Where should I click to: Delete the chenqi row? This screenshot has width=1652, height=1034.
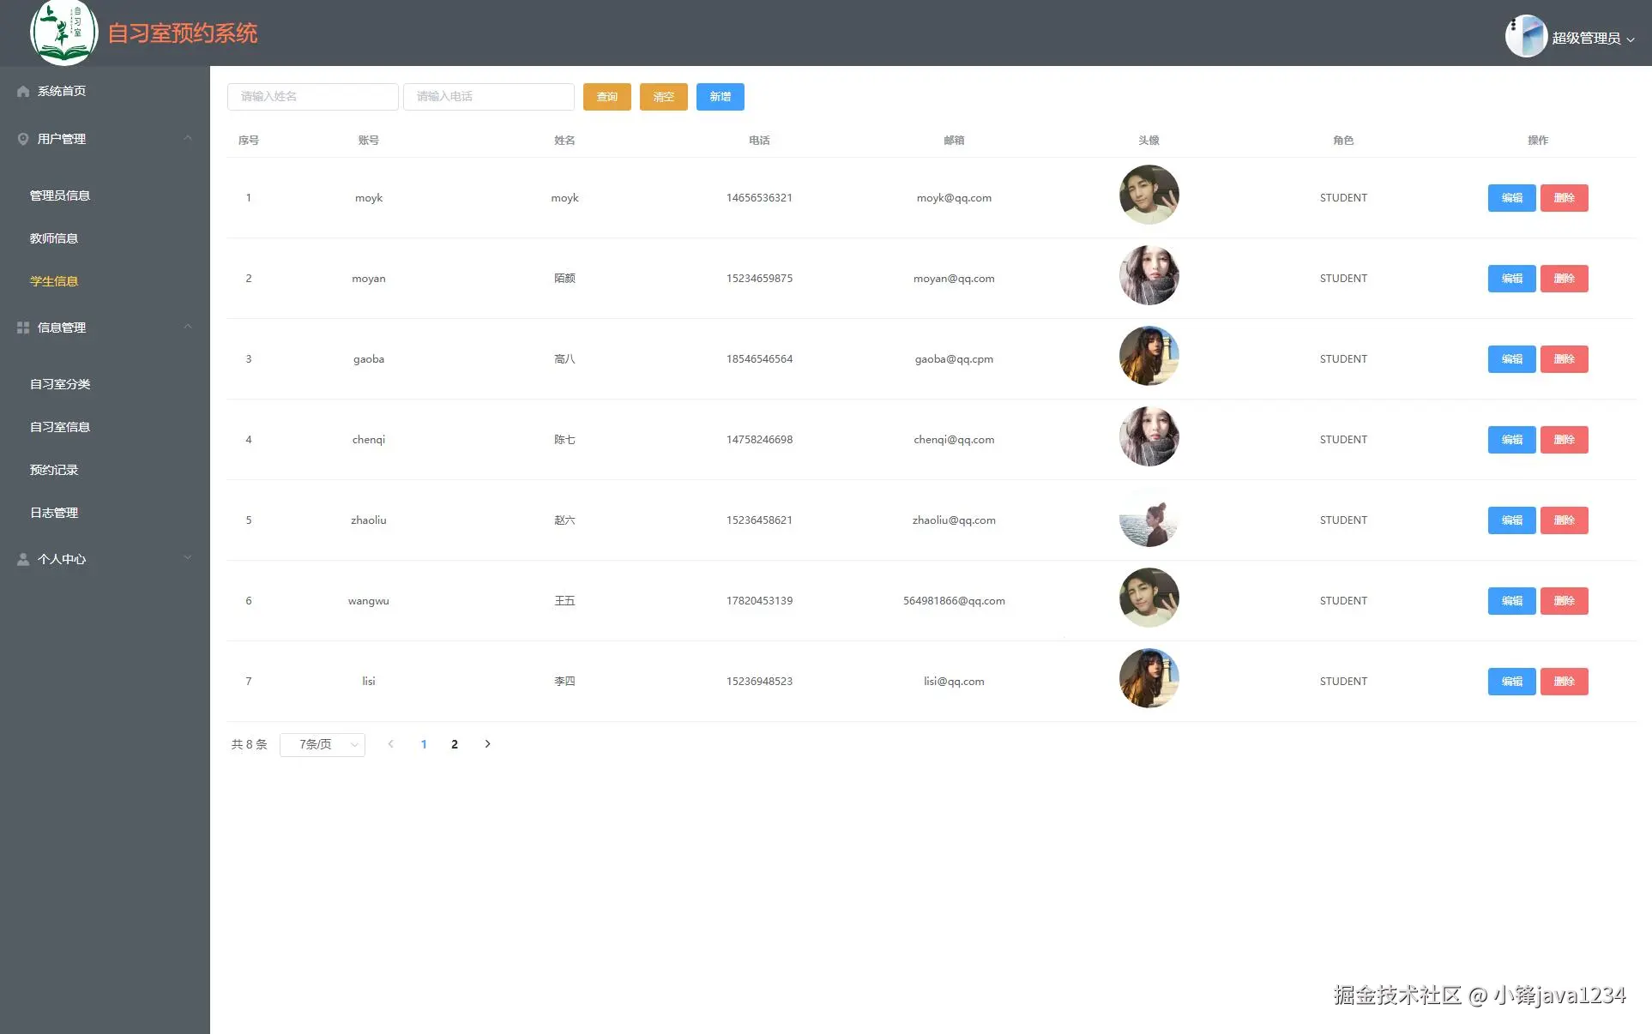[1565, 440]
